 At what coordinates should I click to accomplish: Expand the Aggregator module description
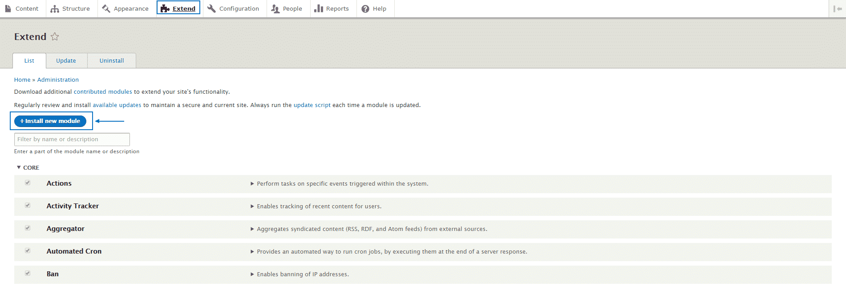(x=252, y=229)
